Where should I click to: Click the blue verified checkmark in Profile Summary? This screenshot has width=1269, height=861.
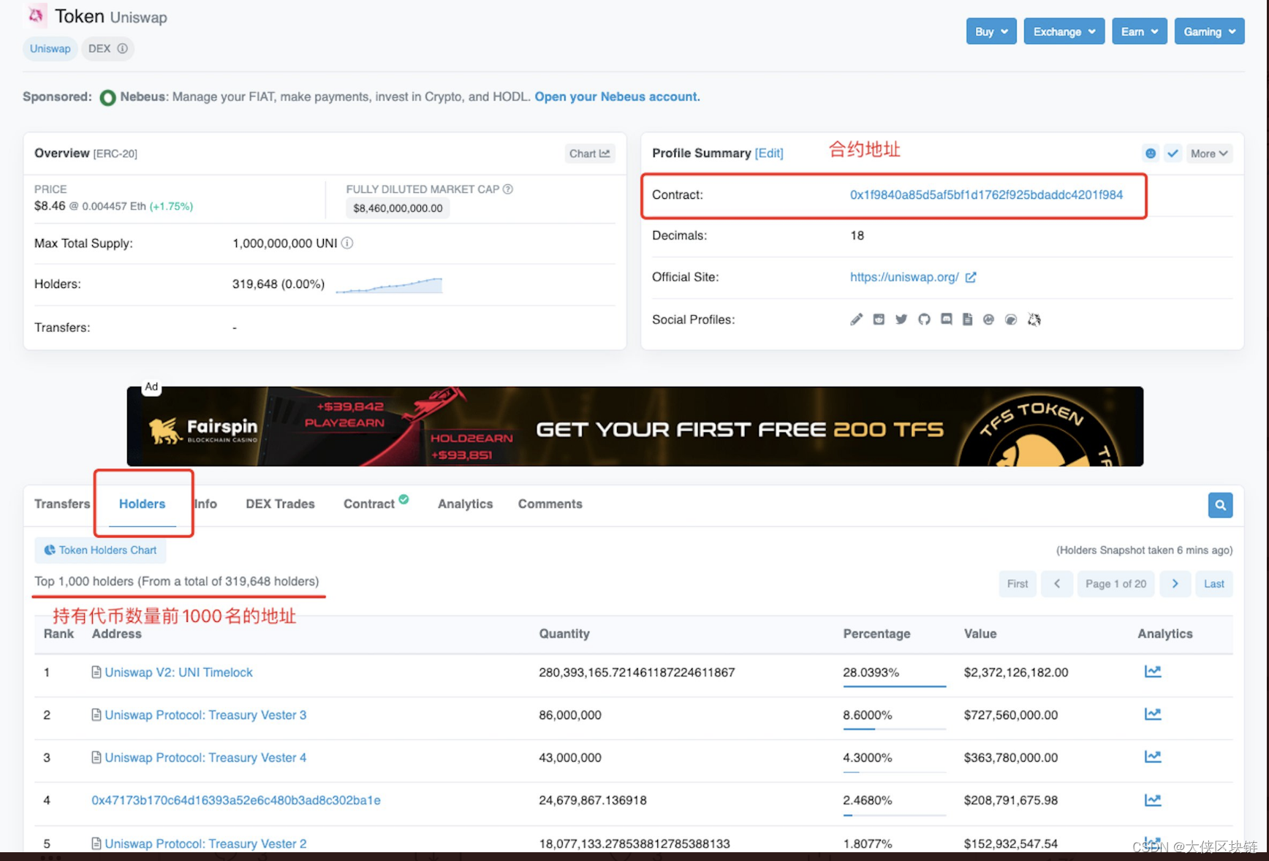click(x=1173, y=153)
